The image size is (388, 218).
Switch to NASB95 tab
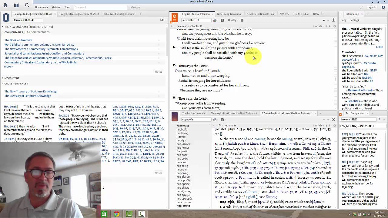click(284, 14)
